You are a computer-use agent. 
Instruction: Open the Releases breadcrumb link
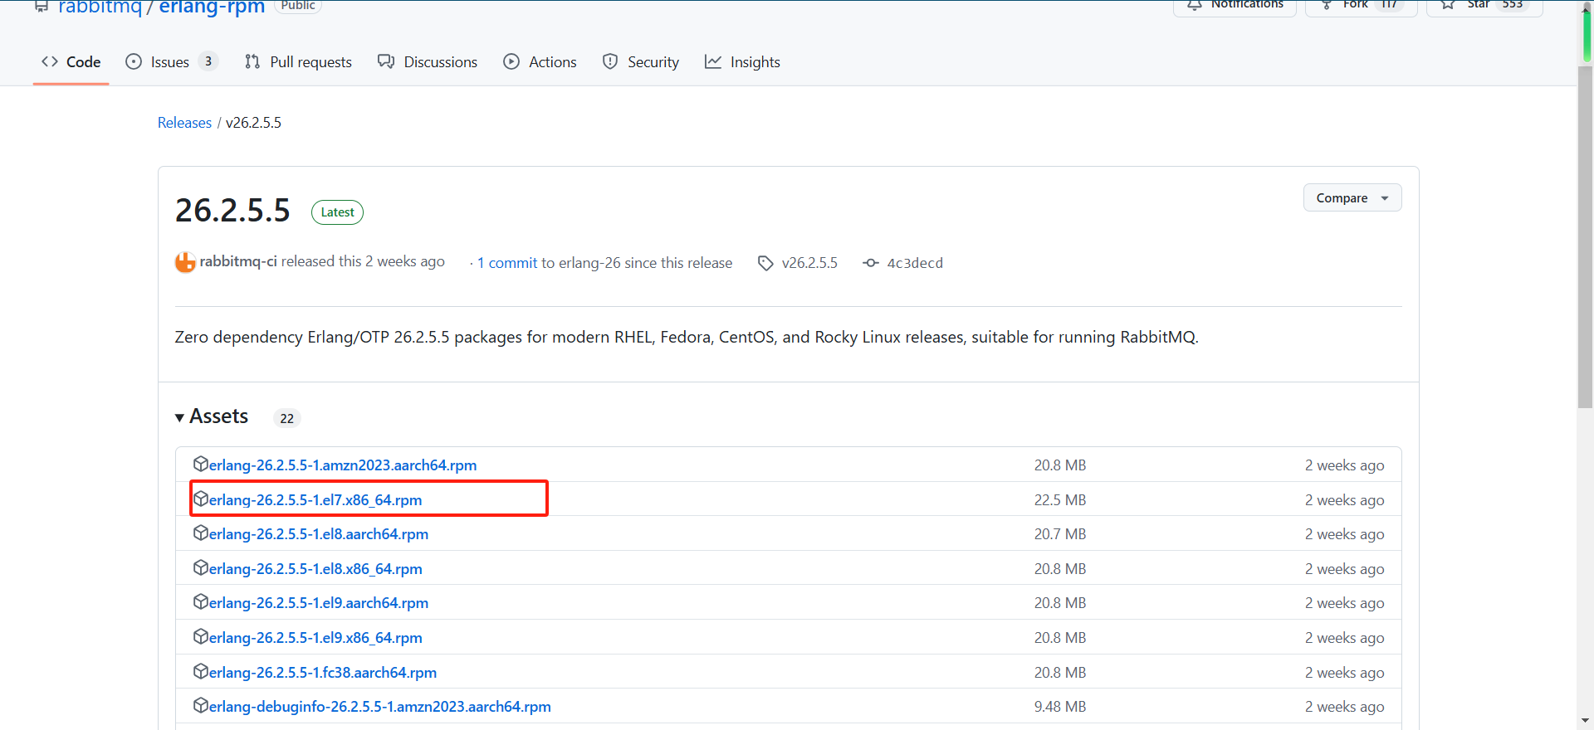(184, 123)
